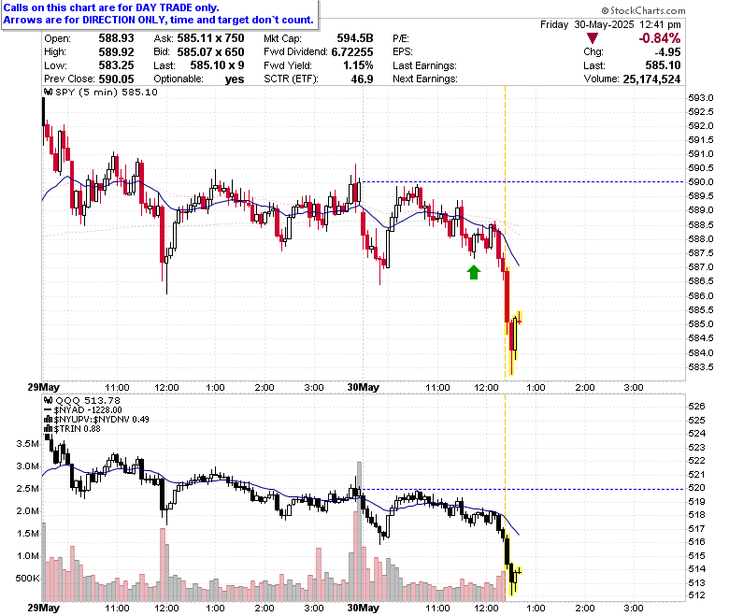Click the candlestick icon beside QQQ label

pos(48,400)
